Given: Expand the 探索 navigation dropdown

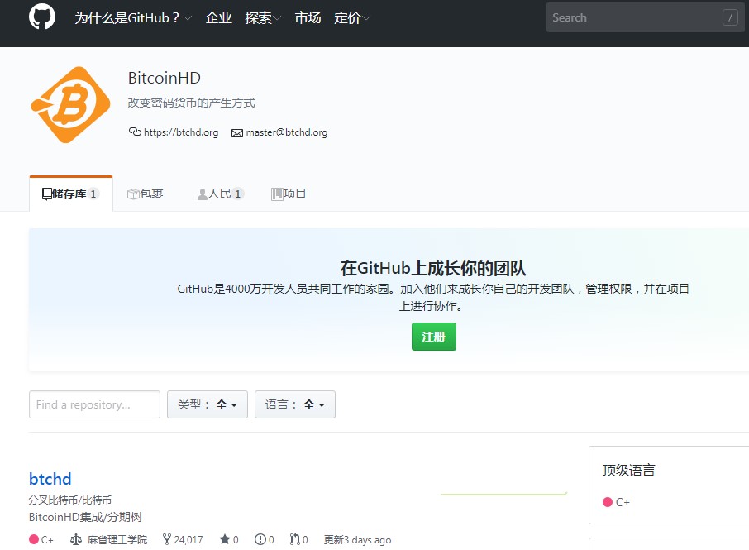Looking at the screenshot, I should 263,17.
